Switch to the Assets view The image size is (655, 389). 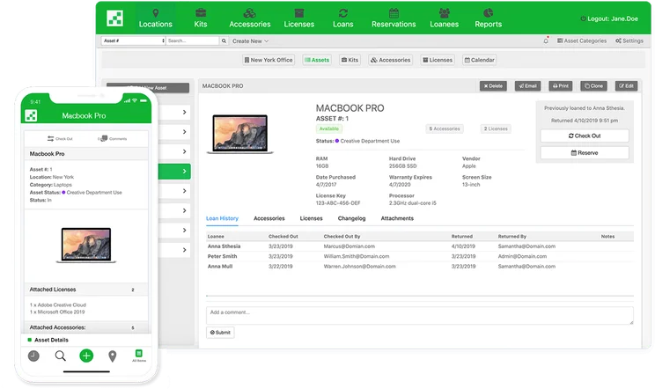pos(317,60)
